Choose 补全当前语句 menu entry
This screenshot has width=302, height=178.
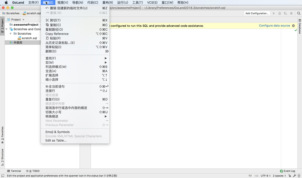click(75, 87)
